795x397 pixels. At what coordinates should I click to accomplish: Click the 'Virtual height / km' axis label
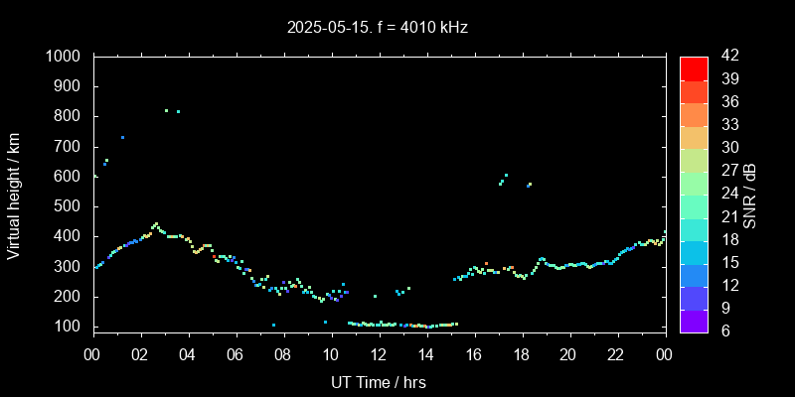[x=14, y=195]
